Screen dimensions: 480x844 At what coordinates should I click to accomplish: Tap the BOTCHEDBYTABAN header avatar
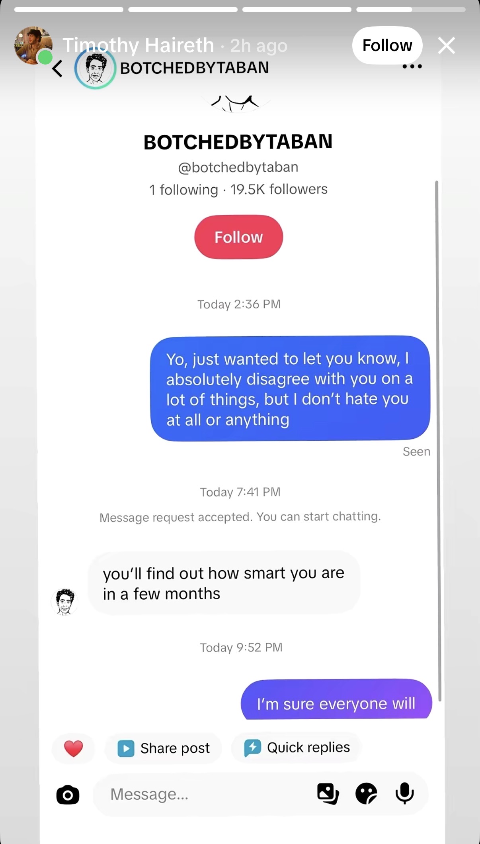pos(95,69)
